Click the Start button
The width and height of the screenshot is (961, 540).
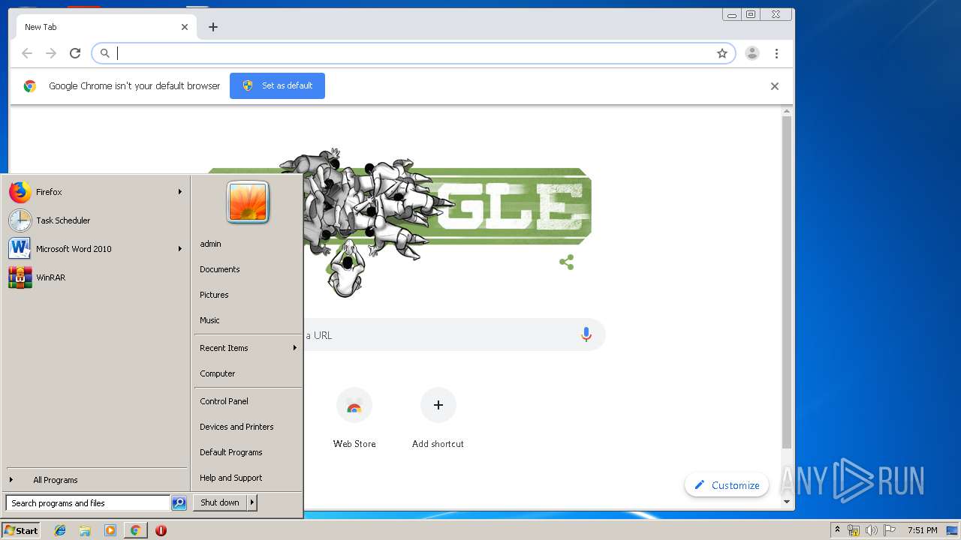pos(21,530)
